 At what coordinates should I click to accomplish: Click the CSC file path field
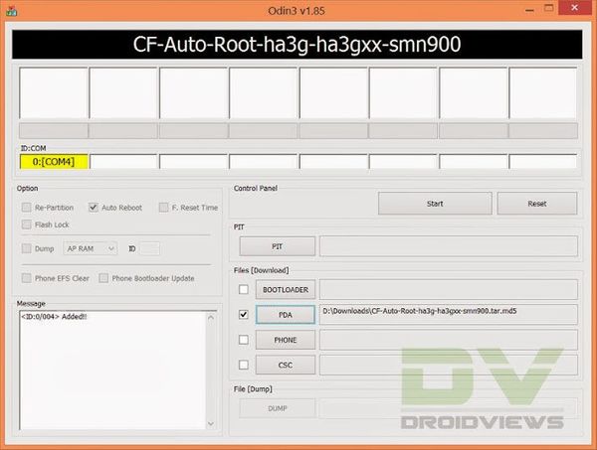point(449,365)
